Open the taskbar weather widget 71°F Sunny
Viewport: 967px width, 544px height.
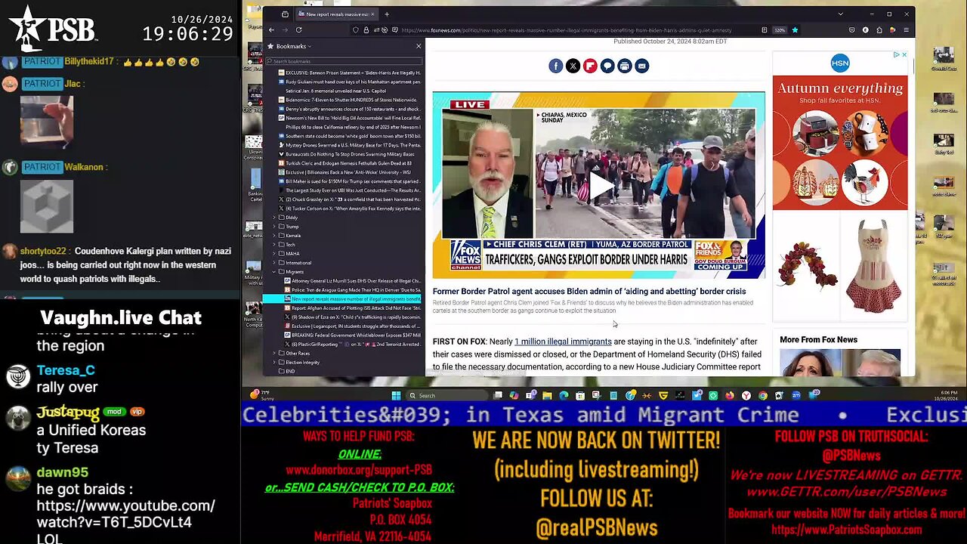tap(261, 395)
